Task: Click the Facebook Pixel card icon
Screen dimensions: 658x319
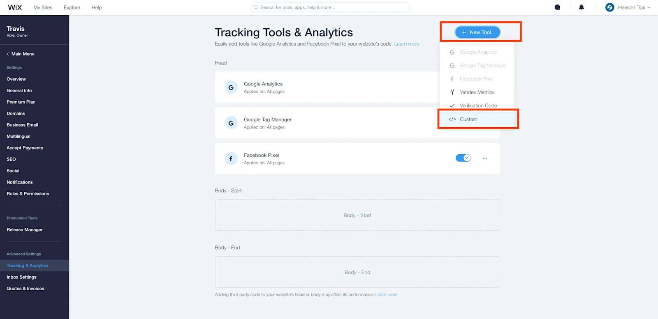Action: pyautogui.click(x=231, y=158)
